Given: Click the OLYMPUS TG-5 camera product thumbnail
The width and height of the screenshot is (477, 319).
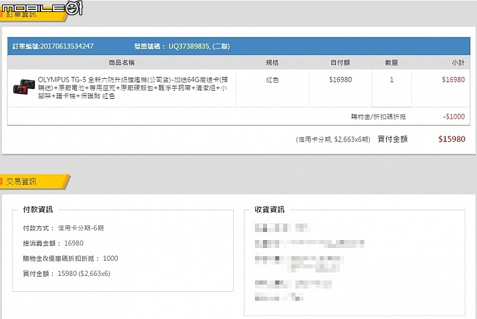Looking at the screenshot, I should 24,87.
